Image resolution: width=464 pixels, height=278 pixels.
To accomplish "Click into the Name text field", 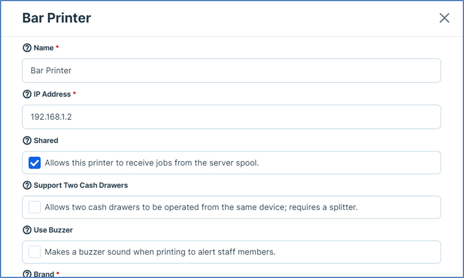I will pos(231,70).
